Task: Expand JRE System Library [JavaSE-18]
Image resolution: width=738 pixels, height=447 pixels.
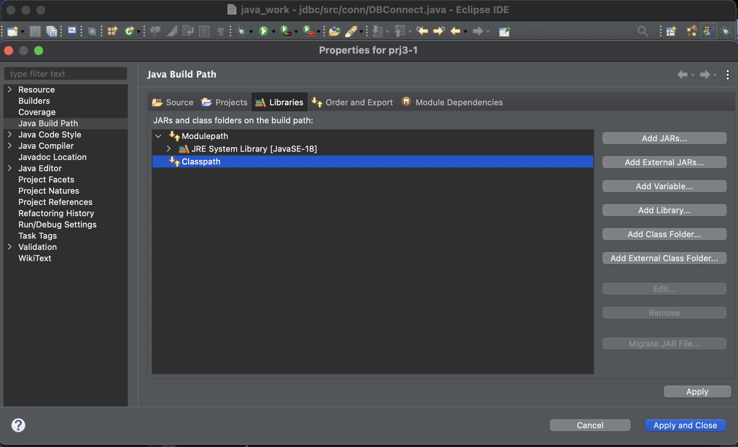Action: tap(169, 149)
